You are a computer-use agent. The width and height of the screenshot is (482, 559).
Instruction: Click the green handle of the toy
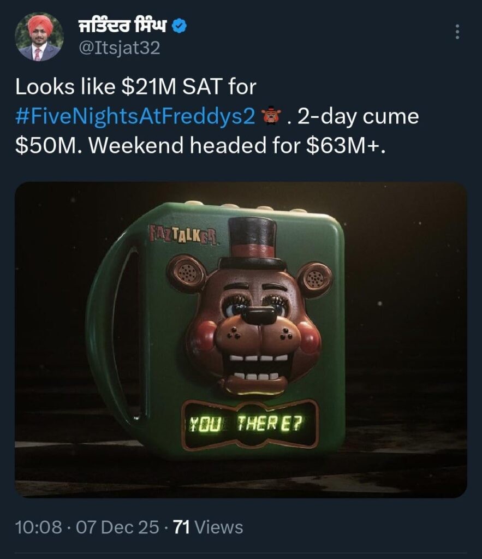click(x=109, y=328)
